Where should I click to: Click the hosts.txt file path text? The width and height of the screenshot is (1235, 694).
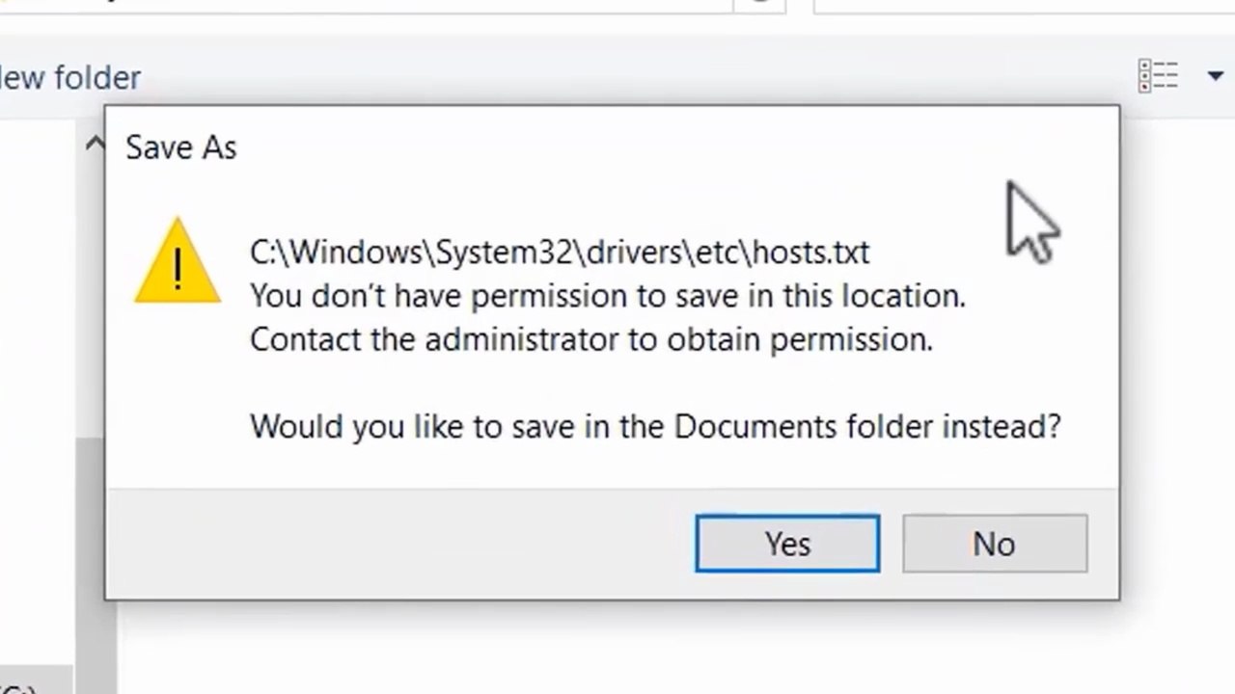click(x=560, y=252)
